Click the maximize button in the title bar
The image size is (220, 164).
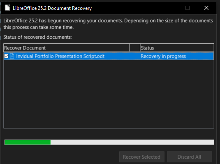[188, 8]
